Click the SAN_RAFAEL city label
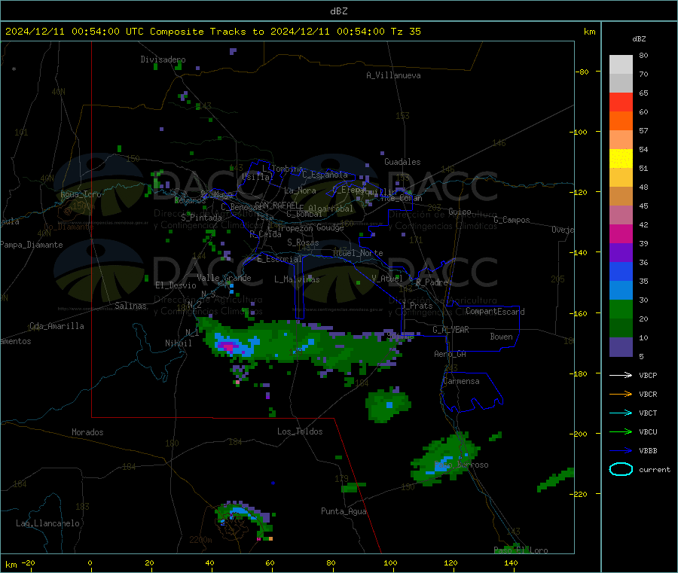Screen dimensions: 678x573 pos(276,206)
